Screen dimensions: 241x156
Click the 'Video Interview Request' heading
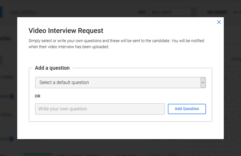click(x=66, y=31)
